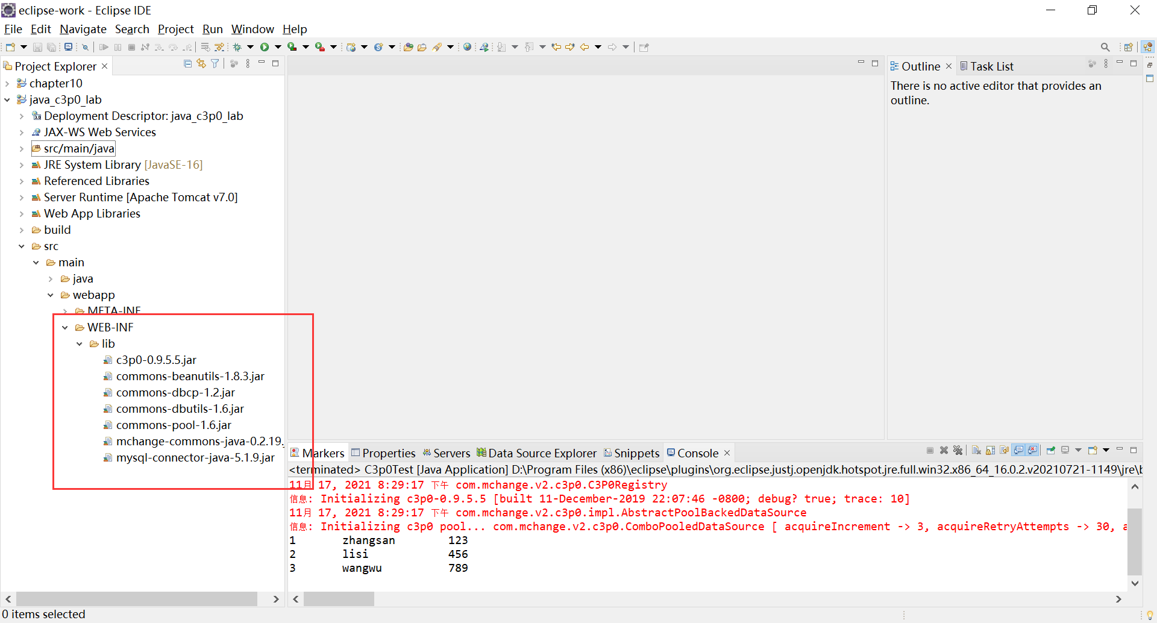The width and height of the screenshot is (1157, 623).
Task: Open the Window menu
Action: (x=252, y=29)
